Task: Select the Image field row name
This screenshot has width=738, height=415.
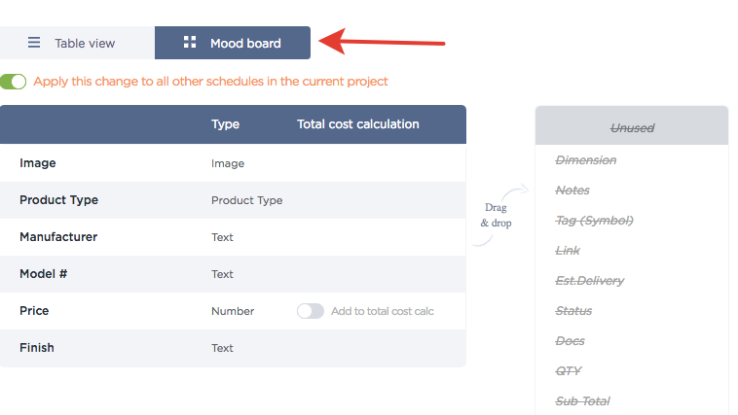Action: pos(38,163)
